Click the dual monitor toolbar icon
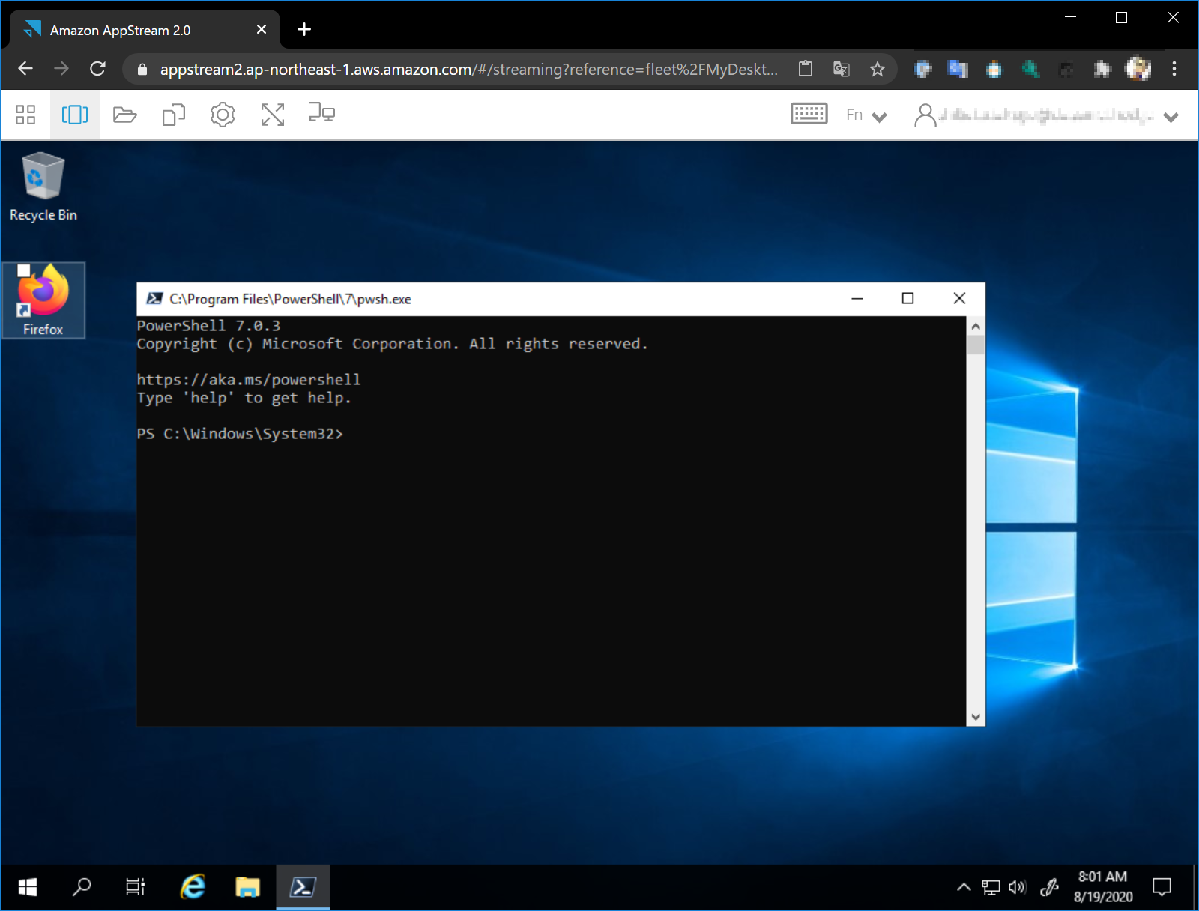Screen dimensions: 1199x911 click(x=321, y=113)
